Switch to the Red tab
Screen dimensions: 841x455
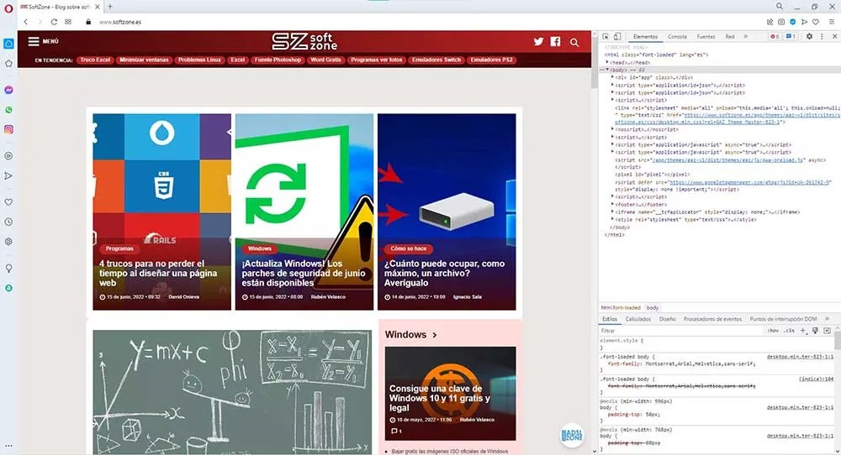[x=730, y=36]
